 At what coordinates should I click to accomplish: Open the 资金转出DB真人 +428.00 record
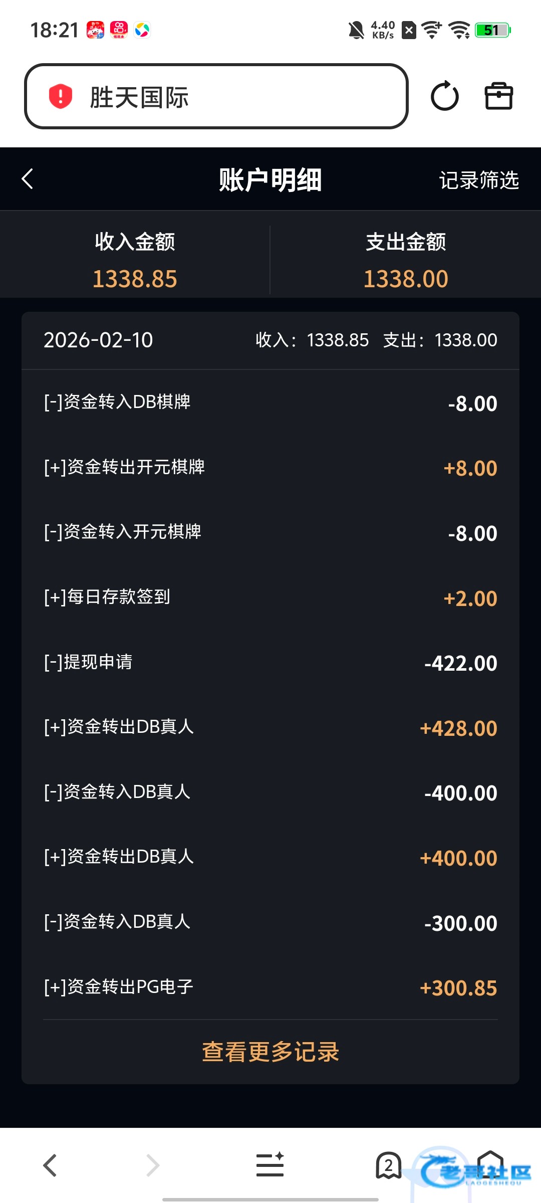tap(270, 727)
